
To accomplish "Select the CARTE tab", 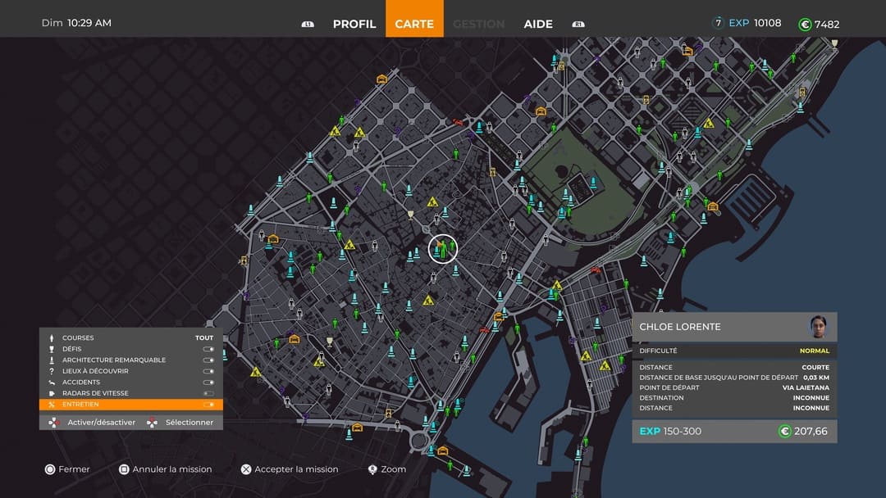I will click(414, 24).
